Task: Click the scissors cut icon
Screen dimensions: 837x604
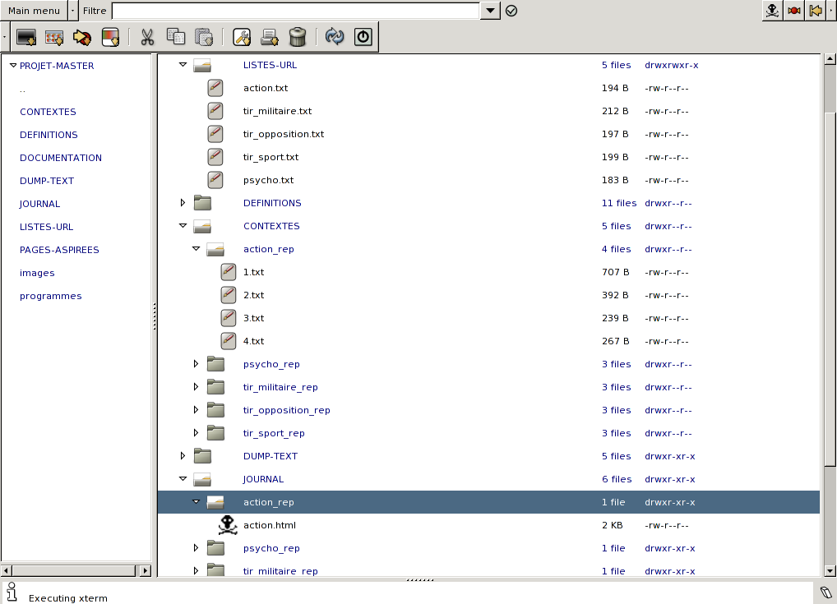Action: click(147, 37)
